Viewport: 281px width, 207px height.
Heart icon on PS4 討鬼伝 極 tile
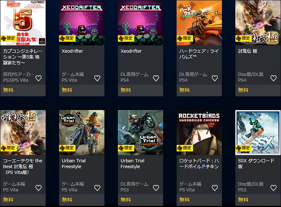click(x=274, y=78)
